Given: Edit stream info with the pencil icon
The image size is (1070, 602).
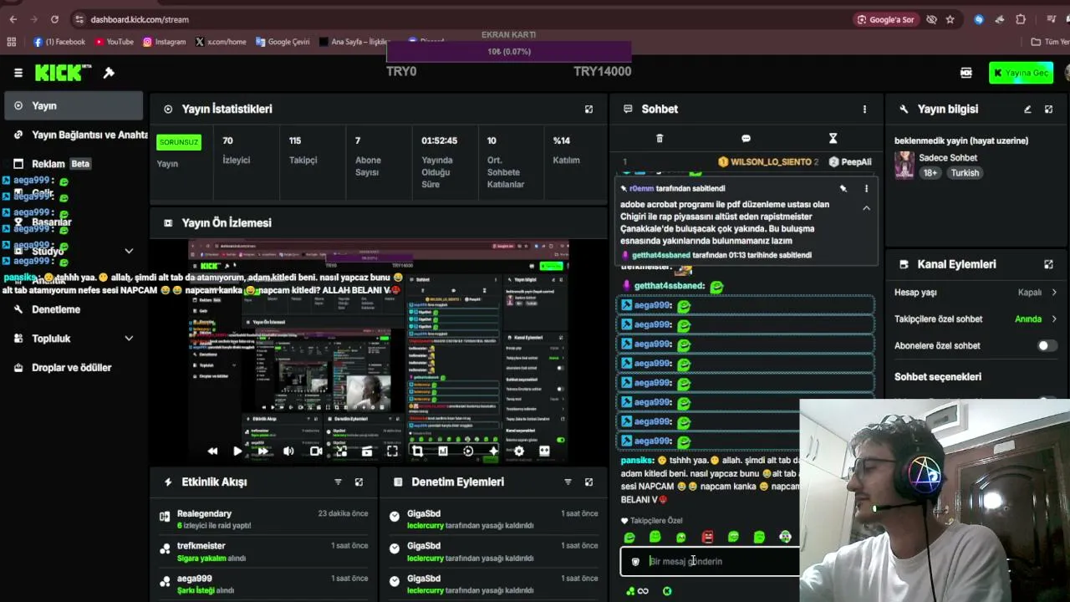Looking at the screenshot, I should [1027, 109].
